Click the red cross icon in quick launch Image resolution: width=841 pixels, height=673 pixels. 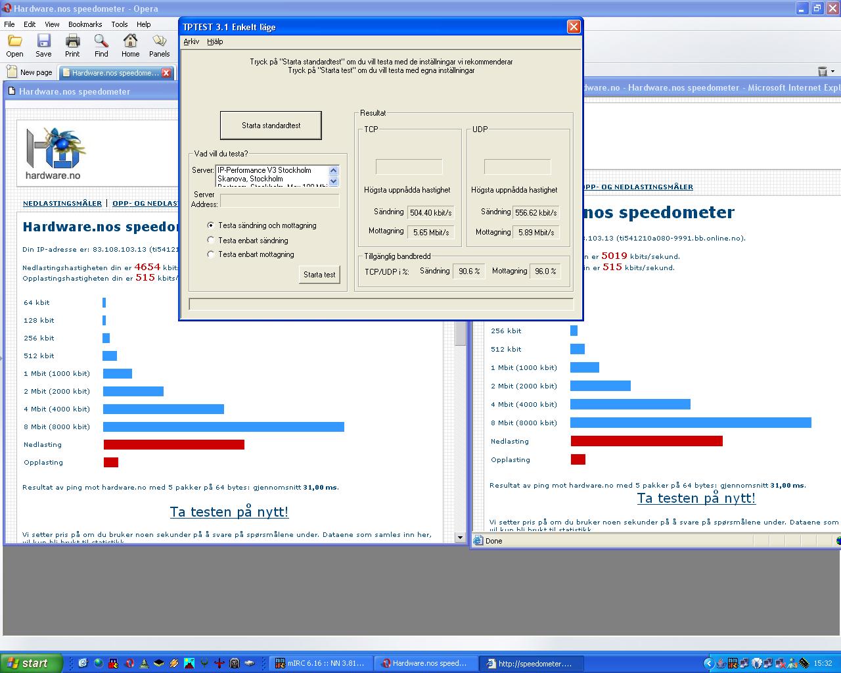pos(219,663)
